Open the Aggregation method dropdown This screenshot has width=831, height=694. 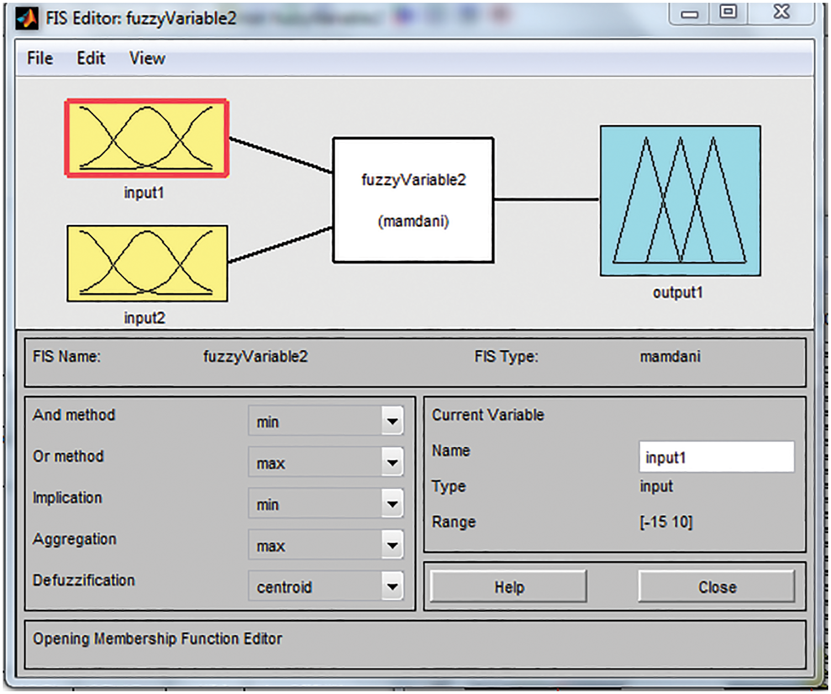click(x=392, y=545)
